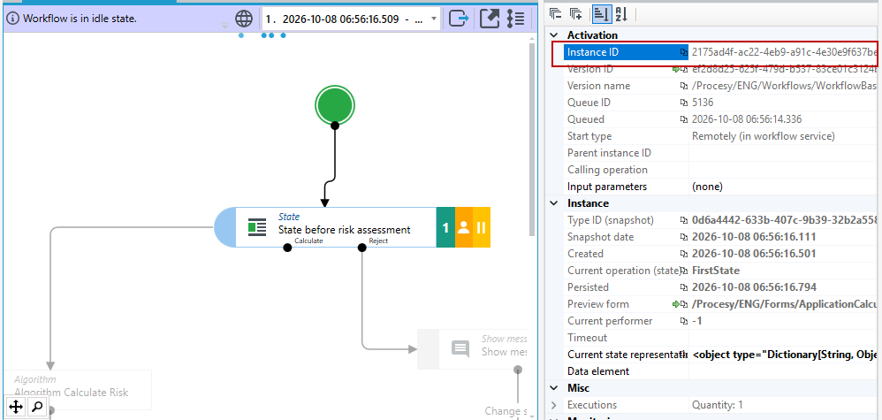
Task: Click copy icon on Created row
Action: click(x=684, y=254)
